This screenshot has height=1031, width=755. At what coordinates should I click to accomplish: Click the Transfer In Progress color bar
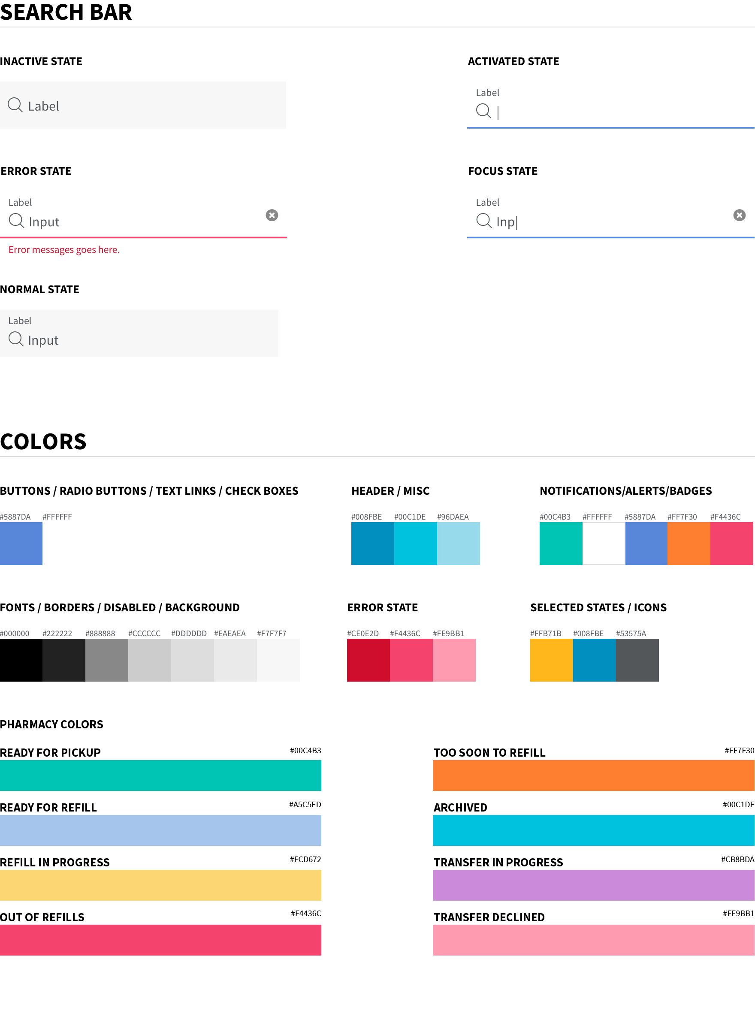pyautogui.click(x=594, y=885)
